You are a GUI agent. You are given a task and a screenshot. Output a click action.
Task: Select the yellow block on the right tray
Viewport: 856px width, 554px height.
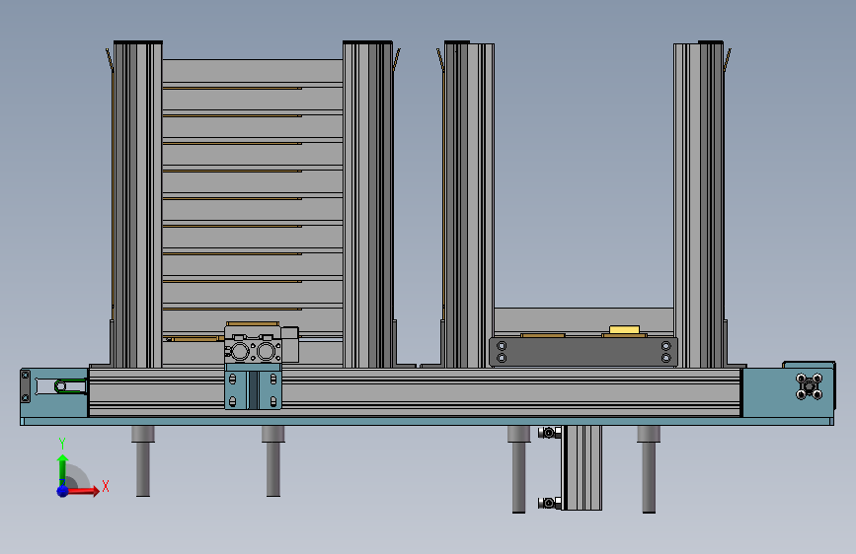point(624,329)
